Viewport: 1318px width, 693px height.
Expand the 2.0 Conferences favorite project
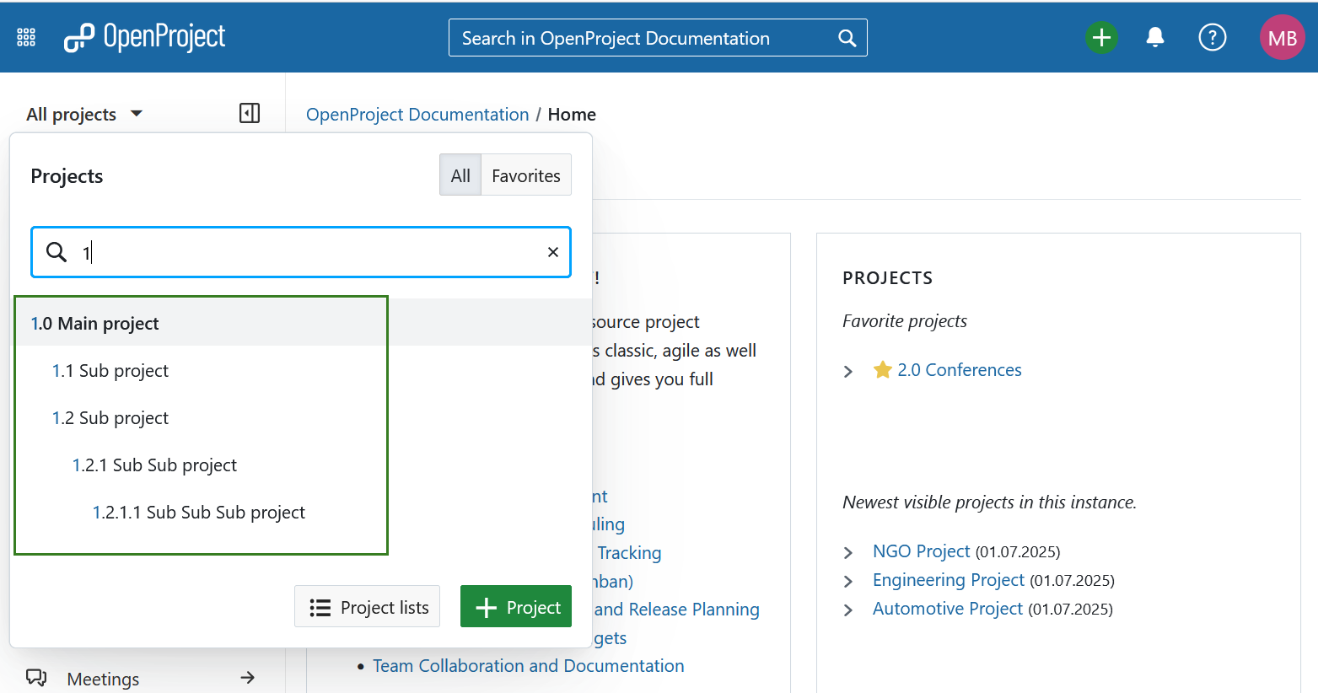[x=848, y=371]
